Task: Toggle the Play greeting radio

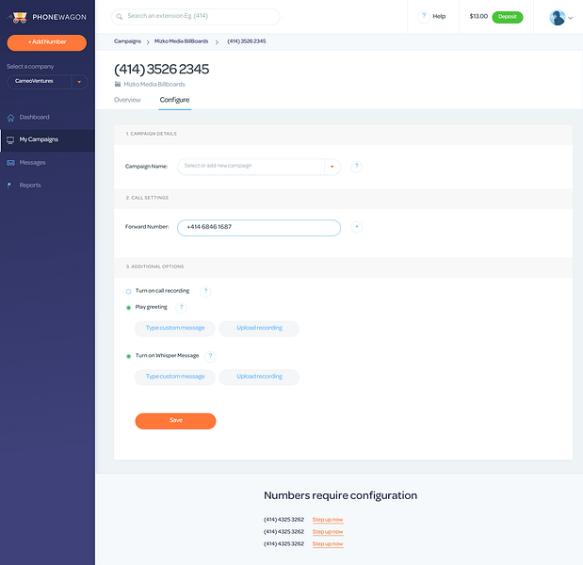Action: pos(129,307)
